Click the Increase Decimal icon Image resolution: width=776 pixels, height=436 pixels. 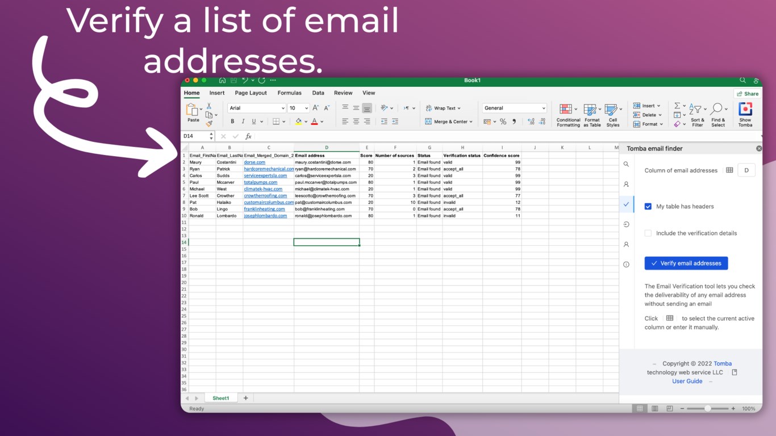[531, 121]
